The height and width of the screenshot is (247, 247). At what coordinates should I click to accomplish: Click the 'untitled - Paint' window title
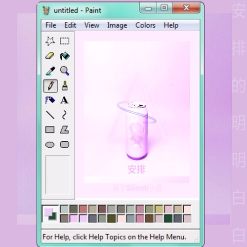point(78,10)
